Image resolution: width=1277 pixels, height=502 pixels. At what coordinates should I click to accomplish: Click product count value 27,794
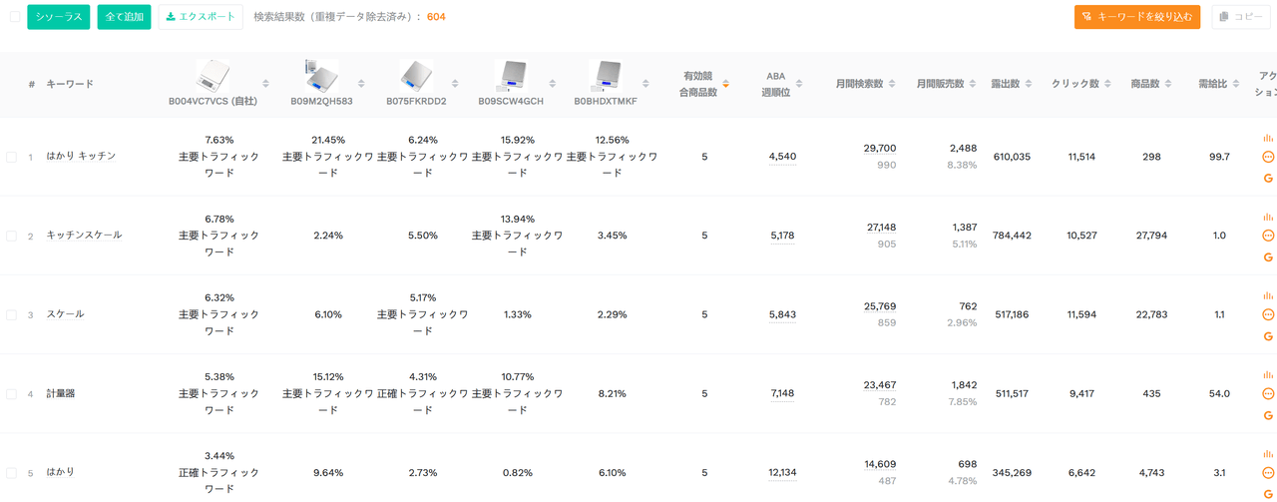click(x=1152, y=236)
